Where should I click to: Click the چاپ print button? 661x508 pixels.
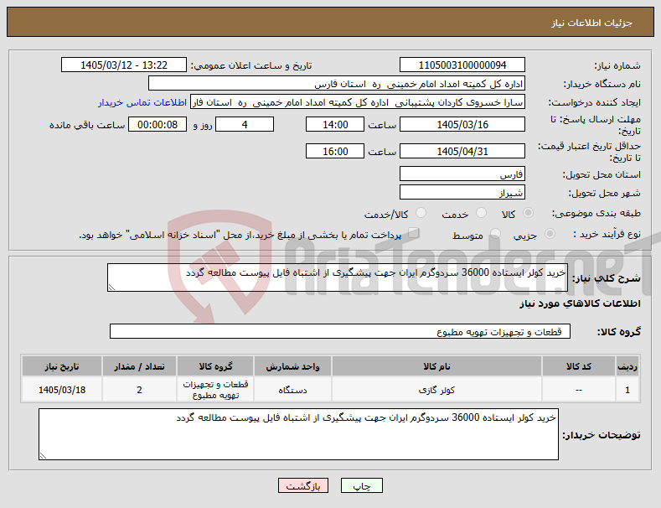pyautogui.click(x=362, y=485)
